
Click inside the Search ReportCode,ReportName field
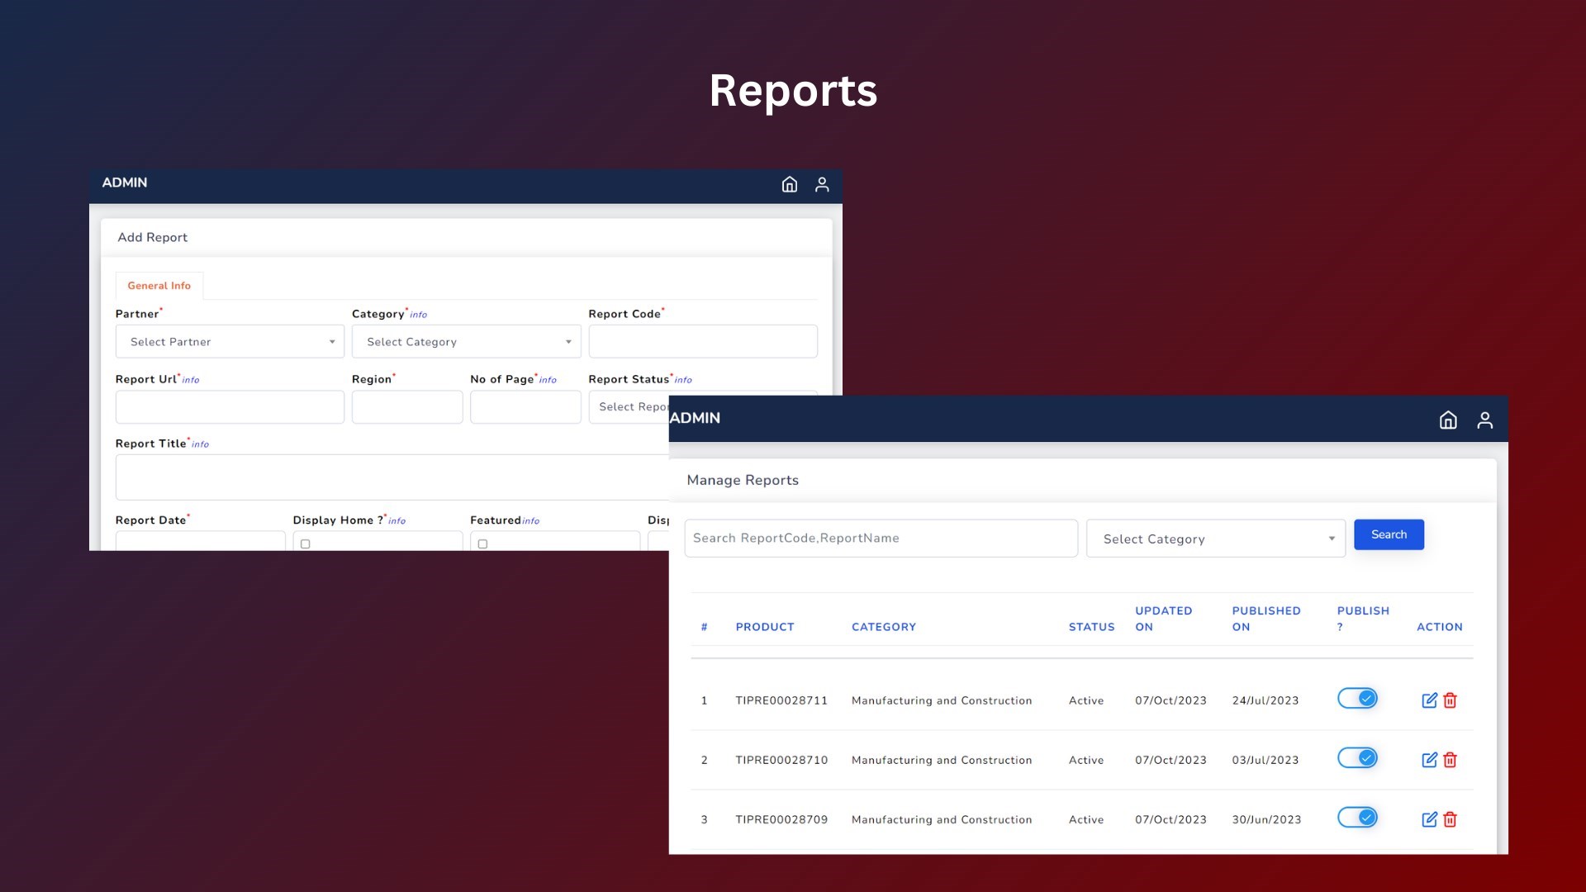click(x=880, y=538)
